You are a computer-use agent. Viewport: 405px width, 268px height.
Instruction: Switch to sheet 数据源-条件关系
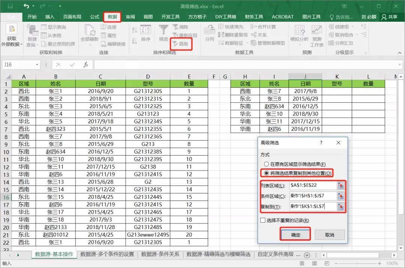[160, 254]
